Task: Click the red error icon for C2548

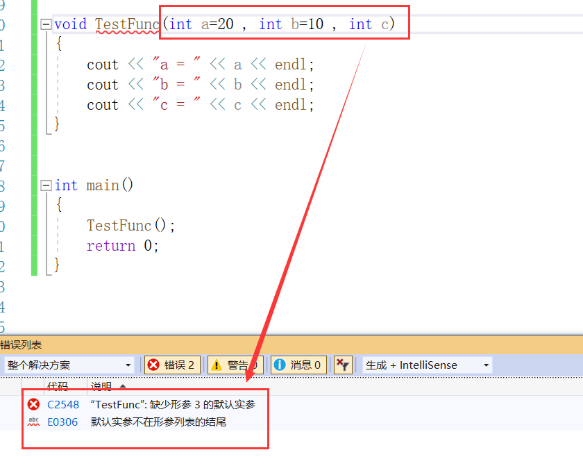Action: click(33, 404)
